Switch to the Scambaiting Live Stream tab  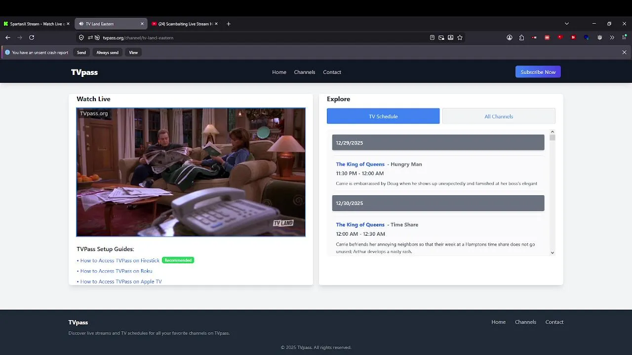point(185,24)
